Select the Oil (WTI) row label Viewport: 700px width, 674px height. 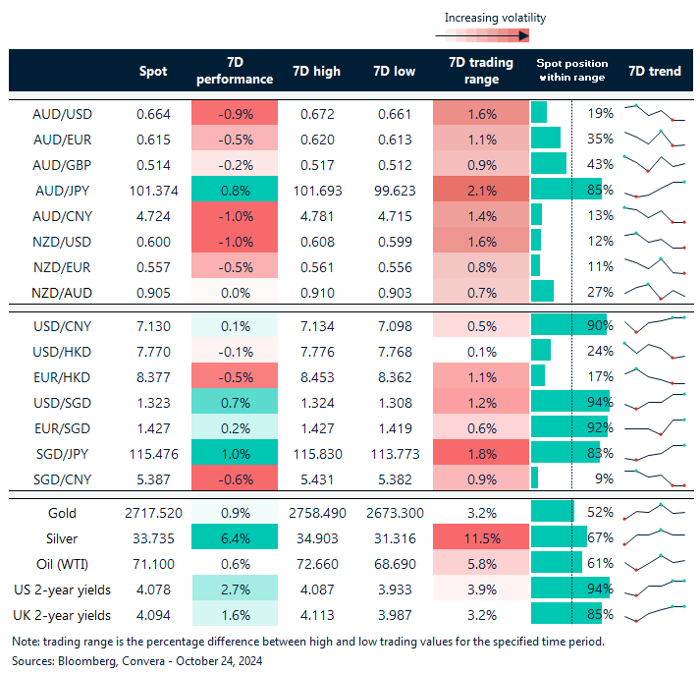pos(62,564)
